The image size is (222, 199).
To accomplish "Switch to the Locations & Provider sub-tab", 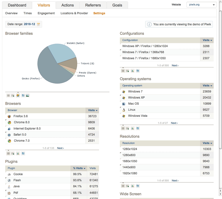I will coord(74,13).
